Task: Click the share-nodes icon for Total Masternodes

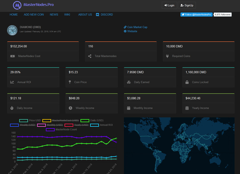Action: [x=90, y=56]
